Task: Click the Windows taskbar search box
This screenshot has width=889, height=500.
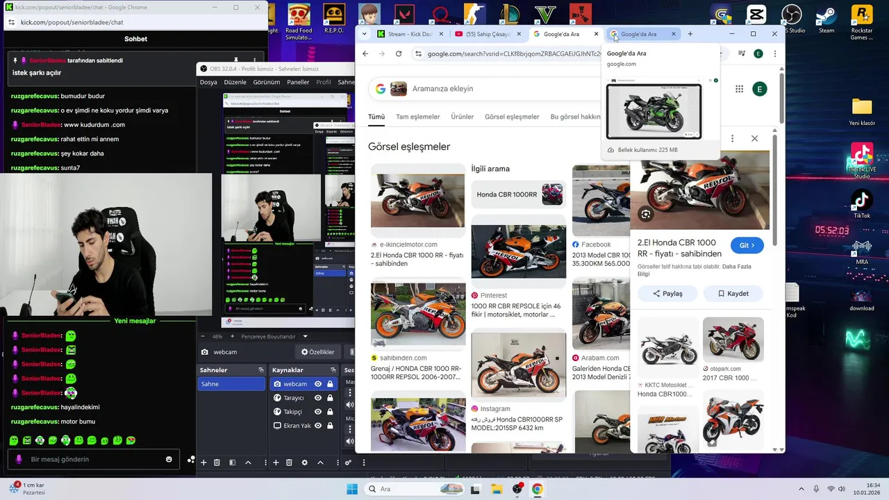Action: pyautogui.click(x=414, y=489)
